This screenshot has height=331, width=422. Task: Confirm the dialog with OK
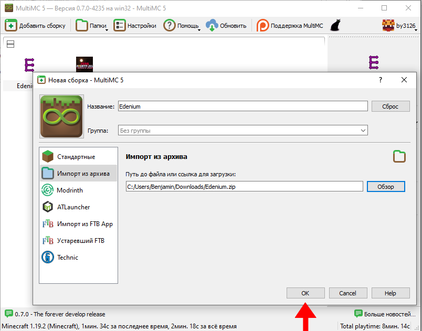(x=305, y=293)
